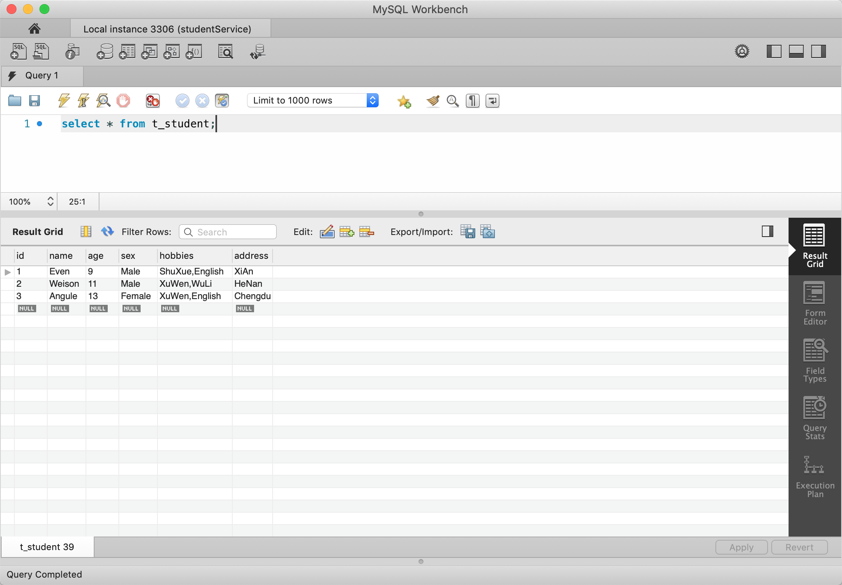Select the cell containing Chengdu
The height and width of the screenshot is (585, 842).
pyautogui.click(x=252, y=296)
